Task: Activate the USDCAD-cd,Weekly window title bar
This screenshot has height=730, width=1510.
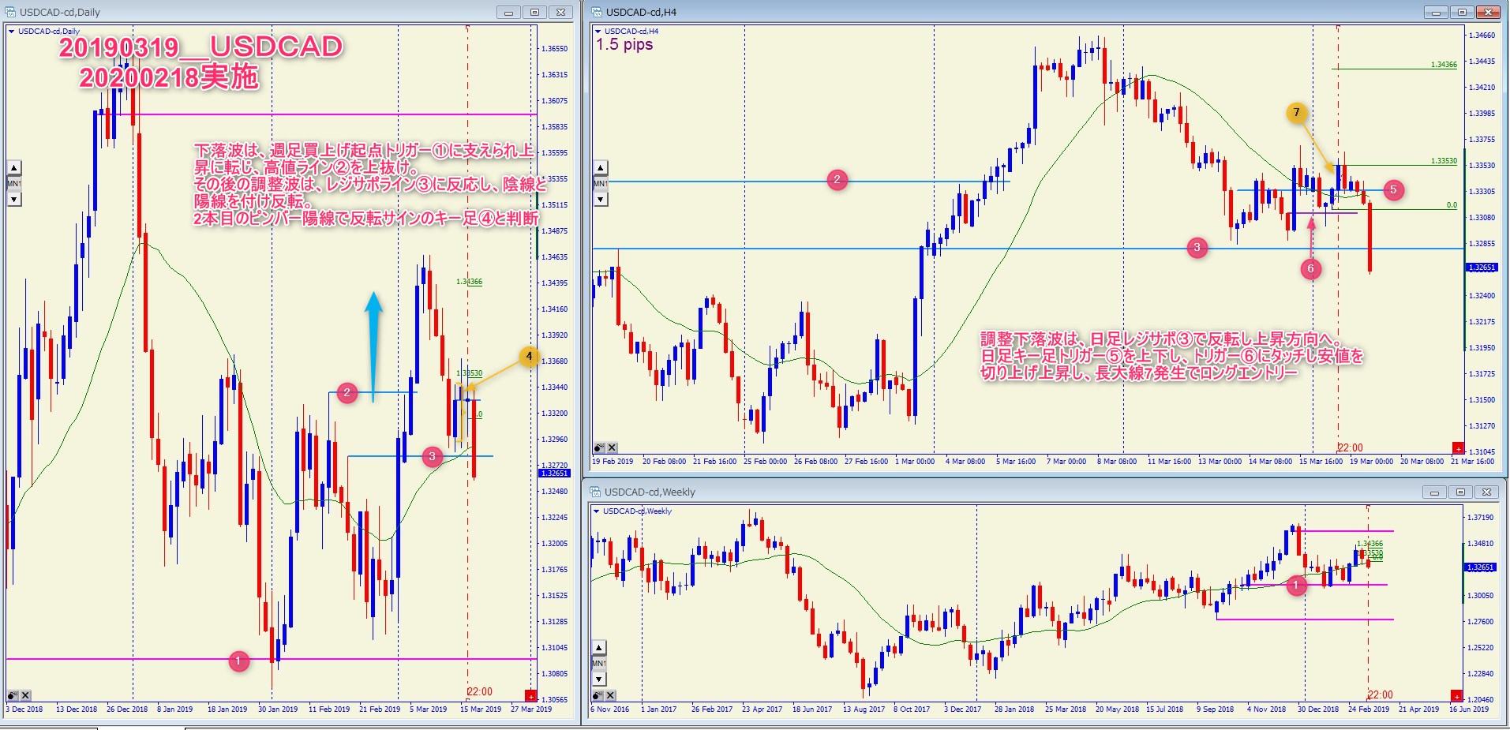Action: pyautogui.click(x=947, y=492)
